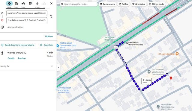Screen dimensions: 192x111
Task: Select the transit train icon
Action: pyautogui.click(x=30, y=3)
